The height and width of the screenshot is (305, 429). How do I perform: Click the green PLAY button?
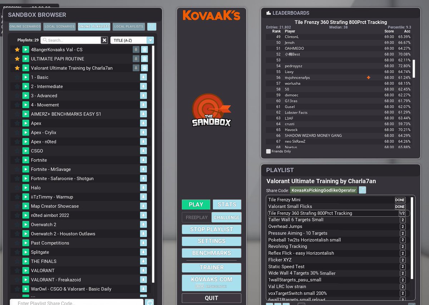[196, 205]
